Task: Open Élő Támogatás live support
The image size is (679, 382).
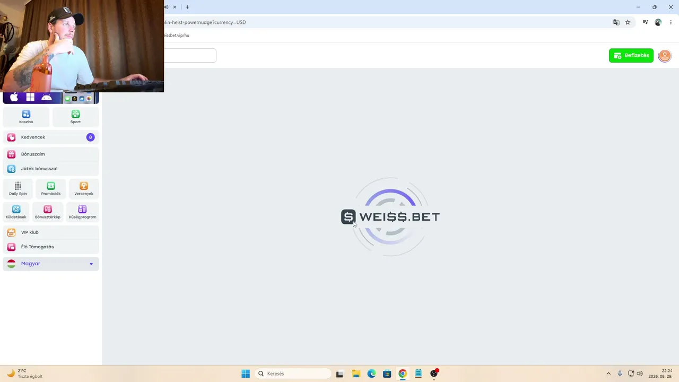Action: click(x=51, y=247)
